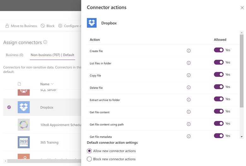Select Block new connector actions radio button
This screenshot has height=166, width=246.
tap(90, 159)
